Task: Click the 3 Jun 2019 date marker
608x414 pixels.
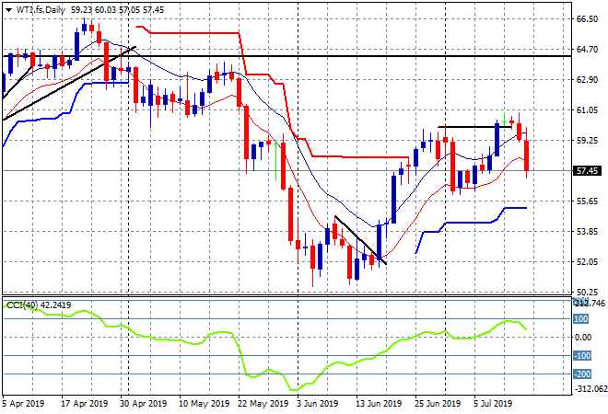Action: [x=317, y=404]
